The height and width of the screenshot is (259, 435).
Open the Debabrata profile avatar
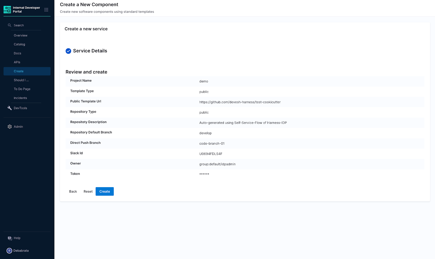click(9, 250)
